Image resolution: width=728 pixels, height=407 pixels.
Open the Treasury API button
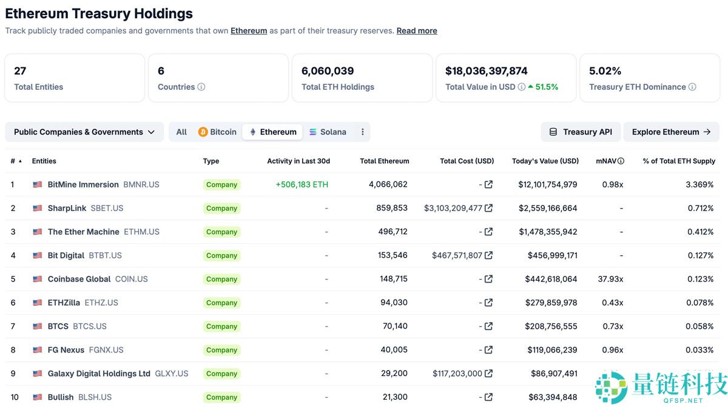click(x=581, y=132)
